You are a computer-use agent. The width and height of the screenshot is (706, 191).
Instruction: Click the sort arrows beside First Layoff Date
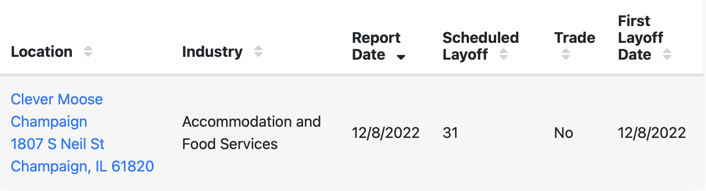(x=667, y=55)
